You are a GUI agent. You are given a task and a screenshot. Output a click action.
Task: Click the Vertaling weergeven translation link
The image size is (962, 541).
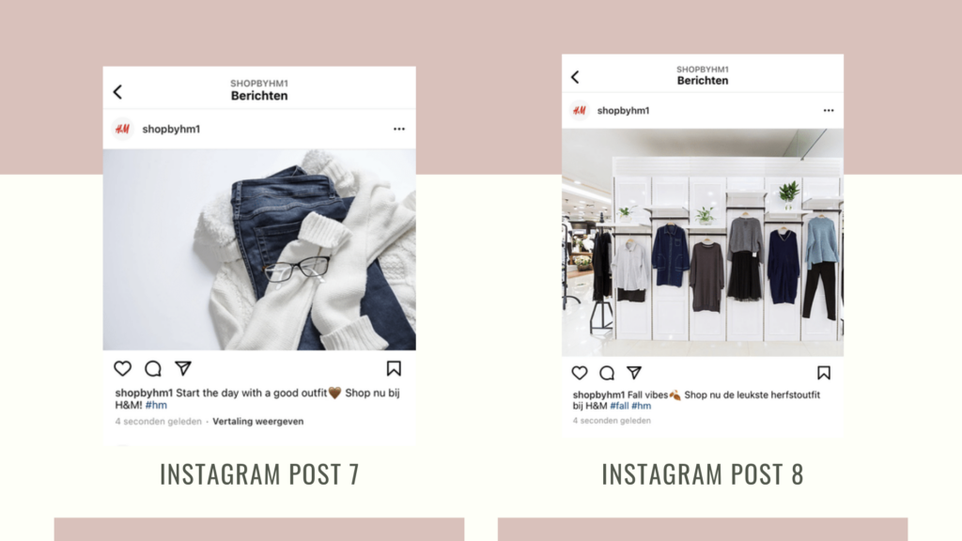(257, 422)
